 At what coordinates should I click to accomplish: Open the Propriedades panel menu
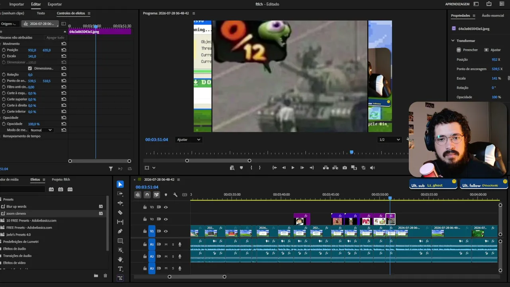[474, 16]
